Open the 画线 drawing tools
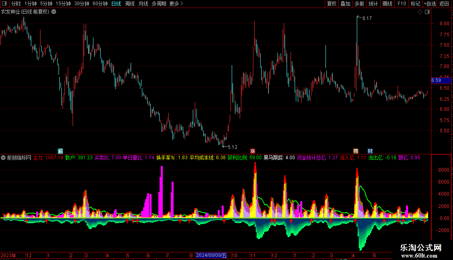The image size is (453, 260). 387,4
